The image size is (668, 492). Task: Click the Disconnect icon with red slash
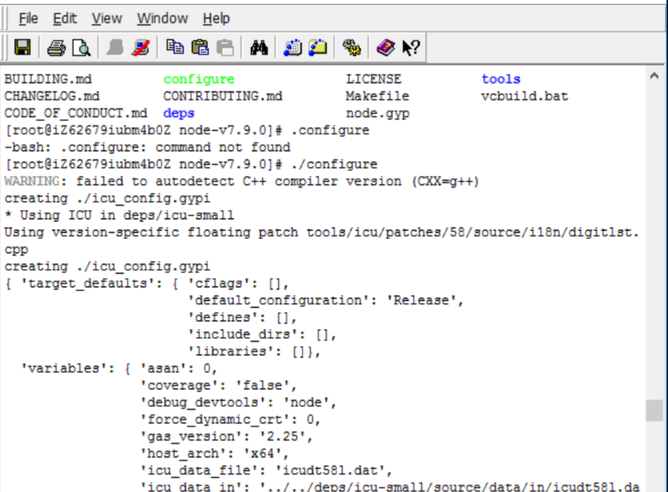140,48
